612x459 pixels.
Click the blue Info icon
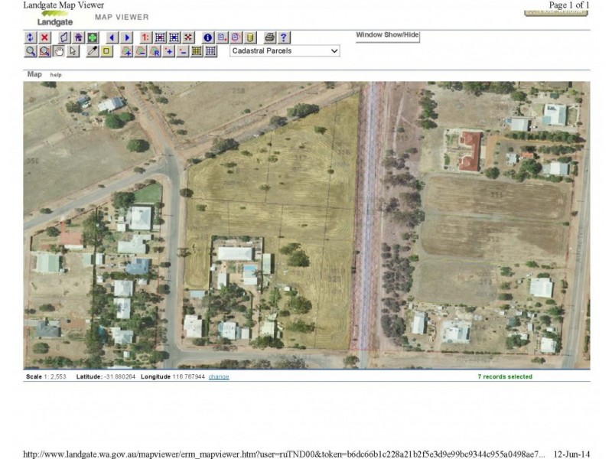(207, 36)
